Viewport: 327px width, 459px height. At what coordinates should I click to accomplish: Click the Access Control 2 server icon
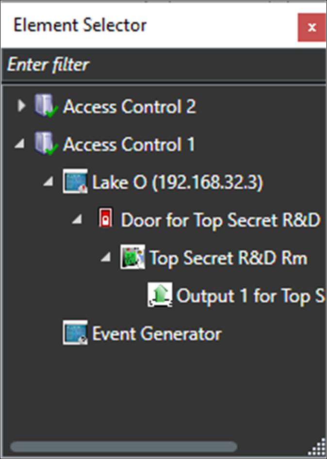(x=45, y=106)
